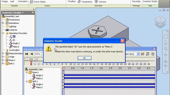Click the Last ribbon button
The image size is (170, 95).
(x=12, y=1)
